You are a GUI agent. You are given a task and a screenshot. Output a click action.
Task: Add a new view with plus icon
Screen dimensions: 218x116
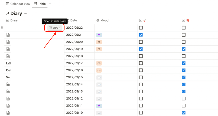(50, 4)
